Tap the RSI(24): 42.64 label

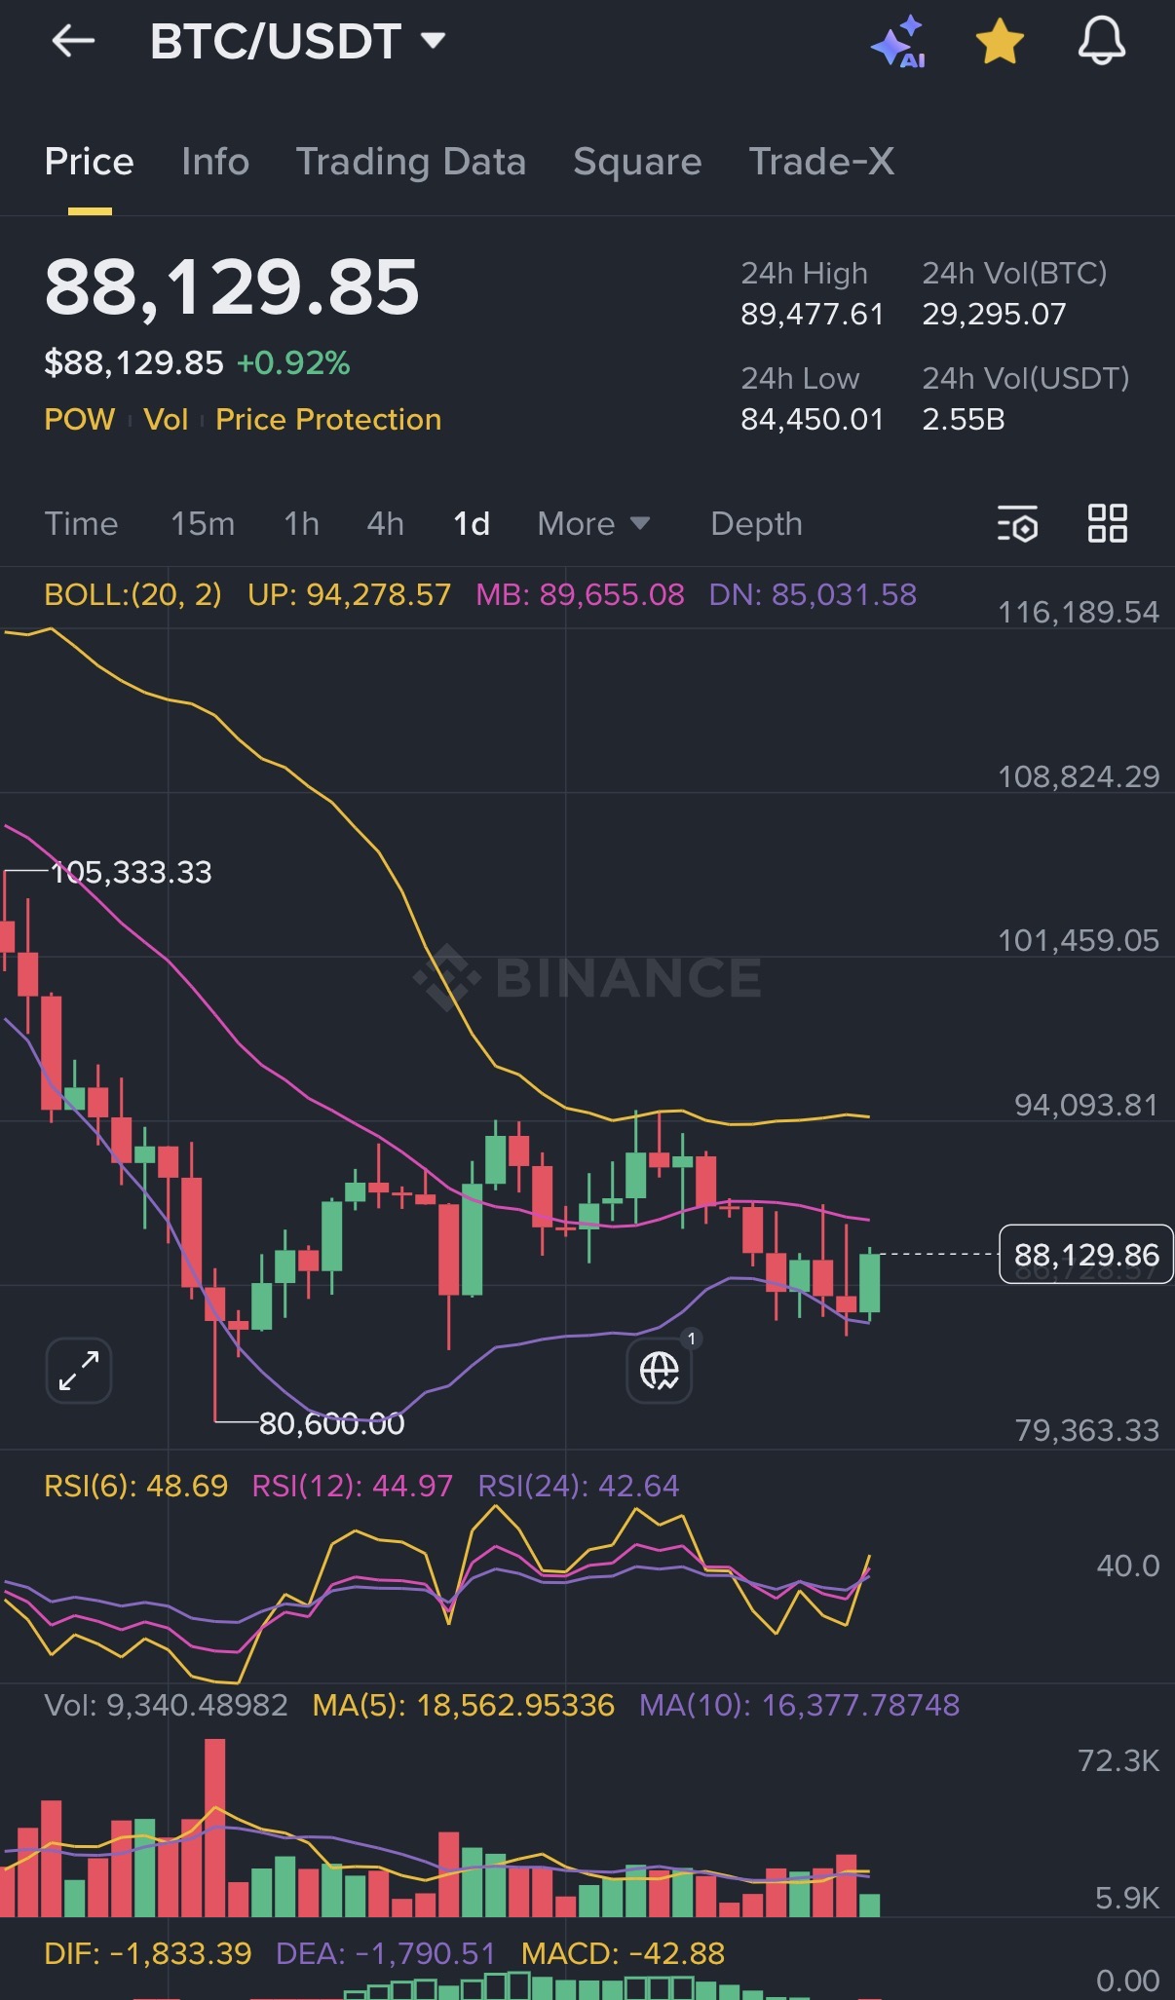coord(579,1486)
